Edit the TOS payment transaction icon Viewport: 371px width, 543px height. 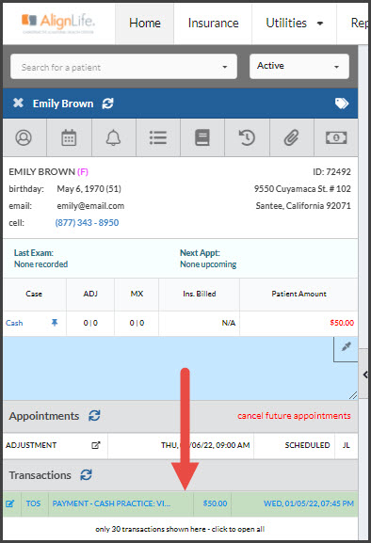[10, 503]
